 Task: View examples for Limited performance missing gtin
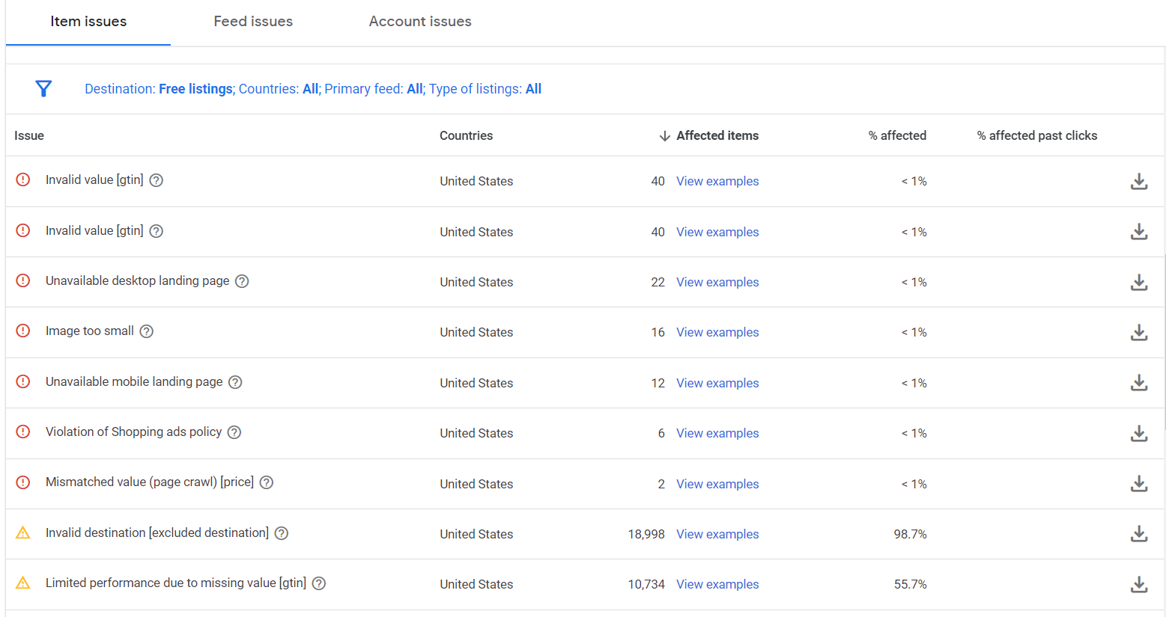click(717, 584)
